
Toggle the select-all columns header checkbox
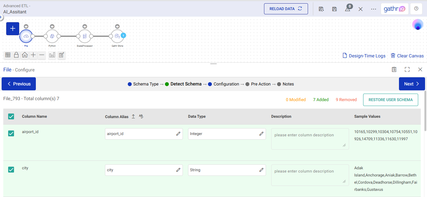tap(11, 116)
